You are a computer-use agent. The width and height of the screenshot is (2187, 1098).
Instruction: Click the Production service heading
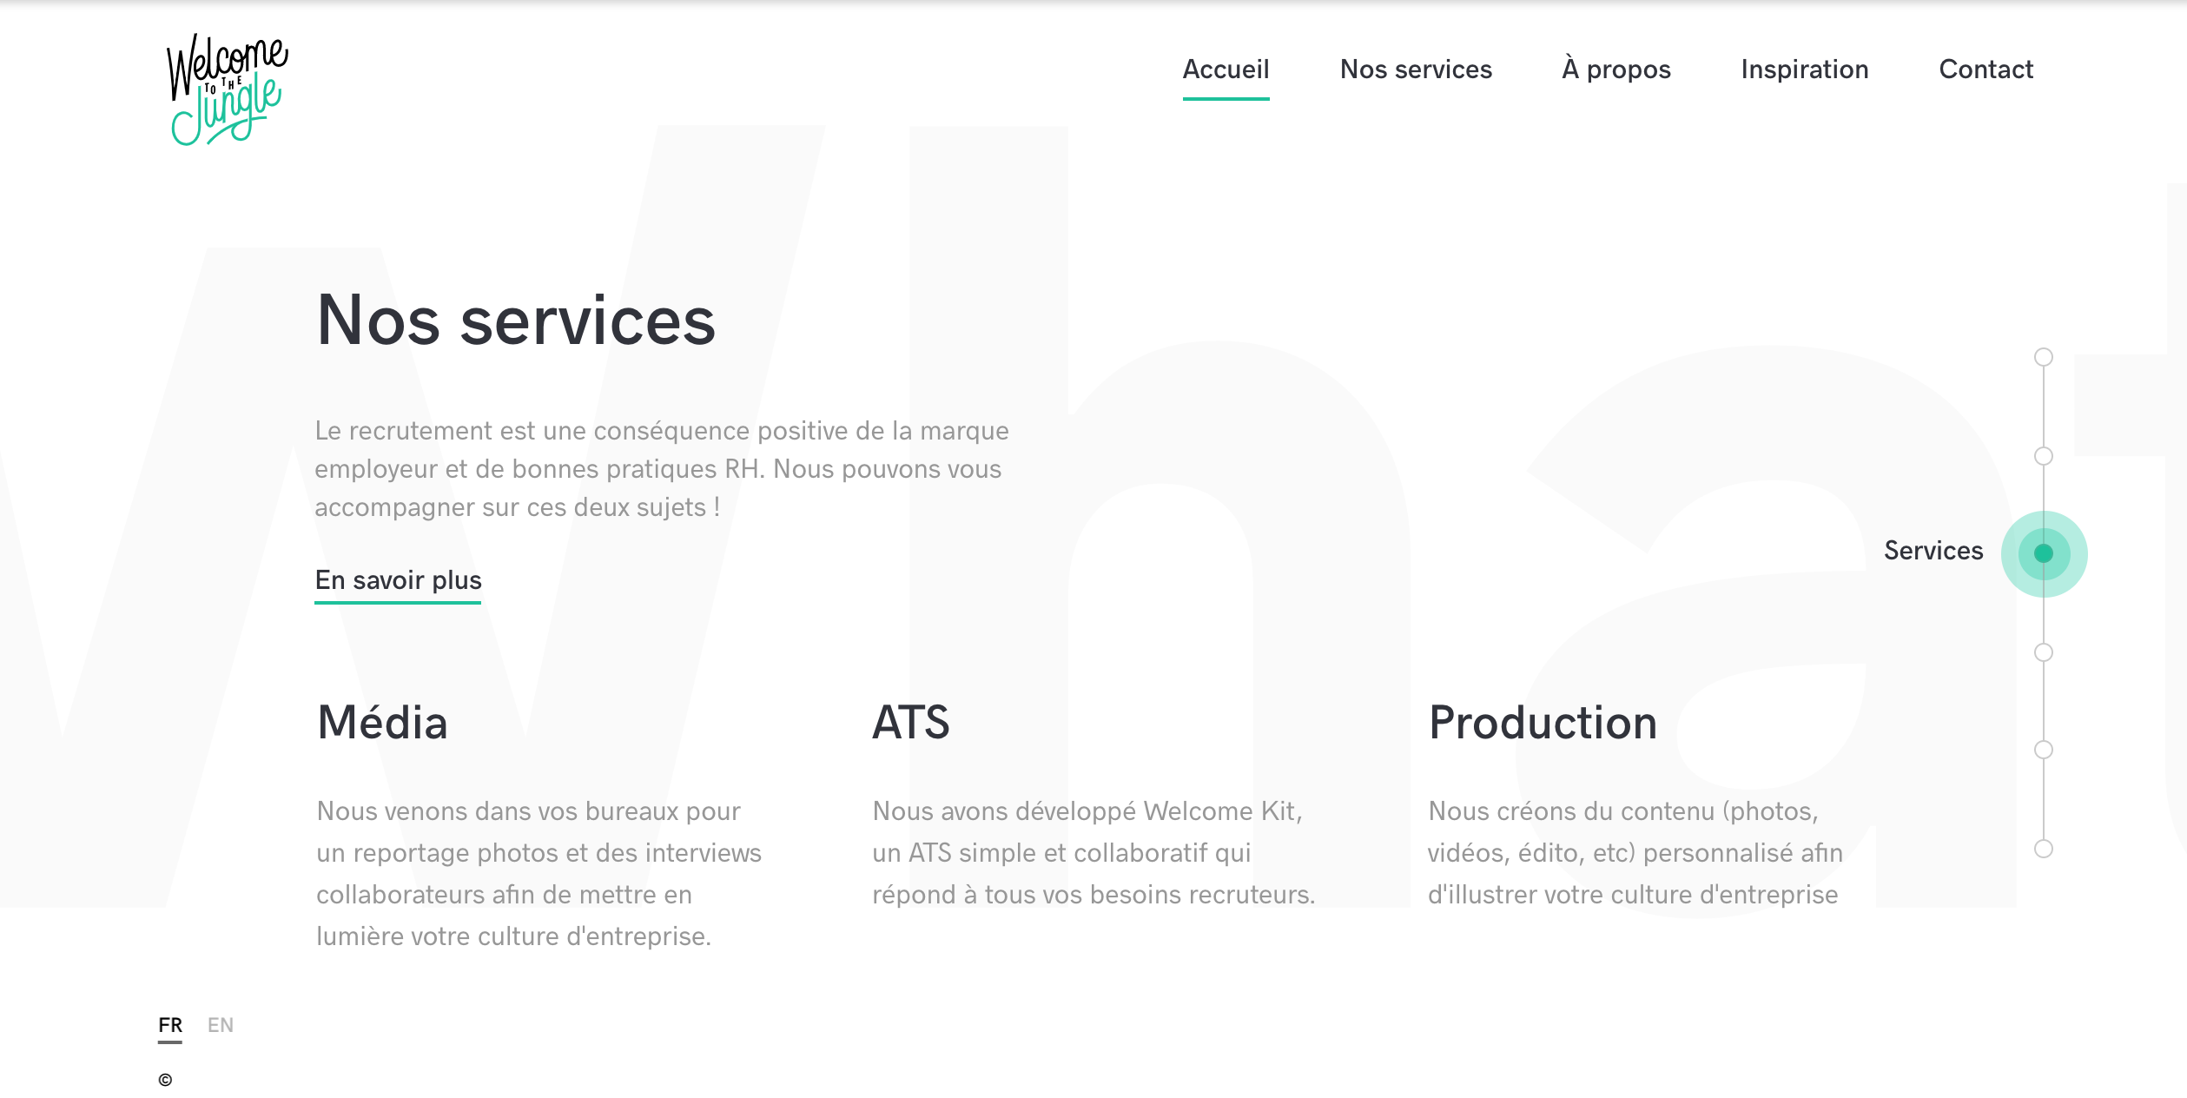[1543, 723]
